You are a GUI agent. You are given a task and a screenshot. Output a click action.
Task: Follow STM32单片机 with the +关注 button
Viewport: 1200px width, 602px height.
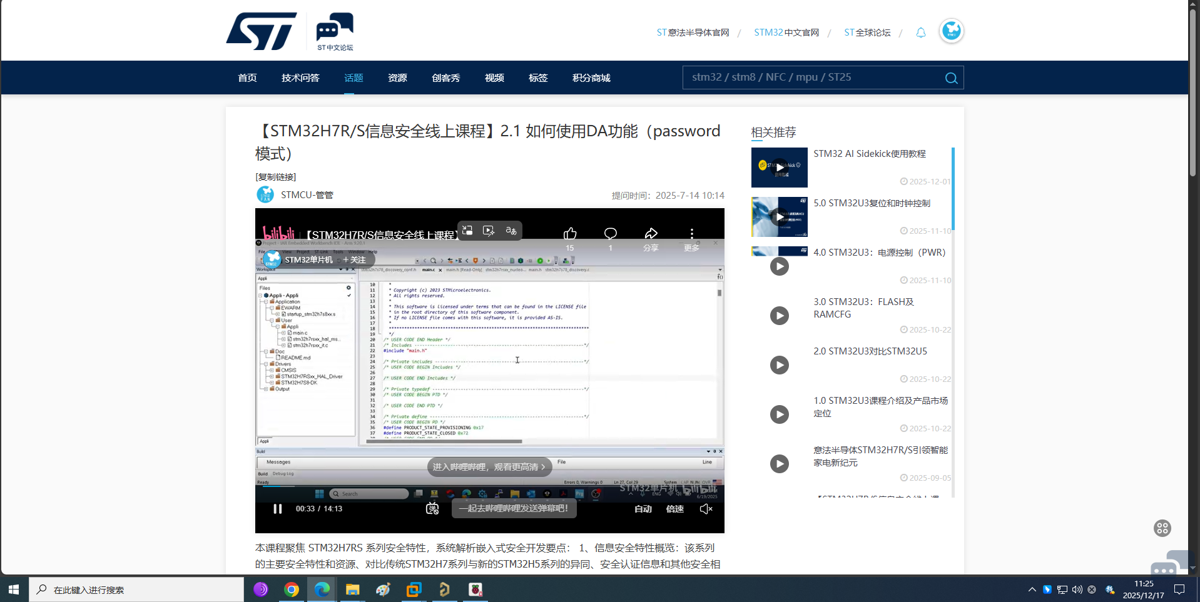click(x=355, y=260)
